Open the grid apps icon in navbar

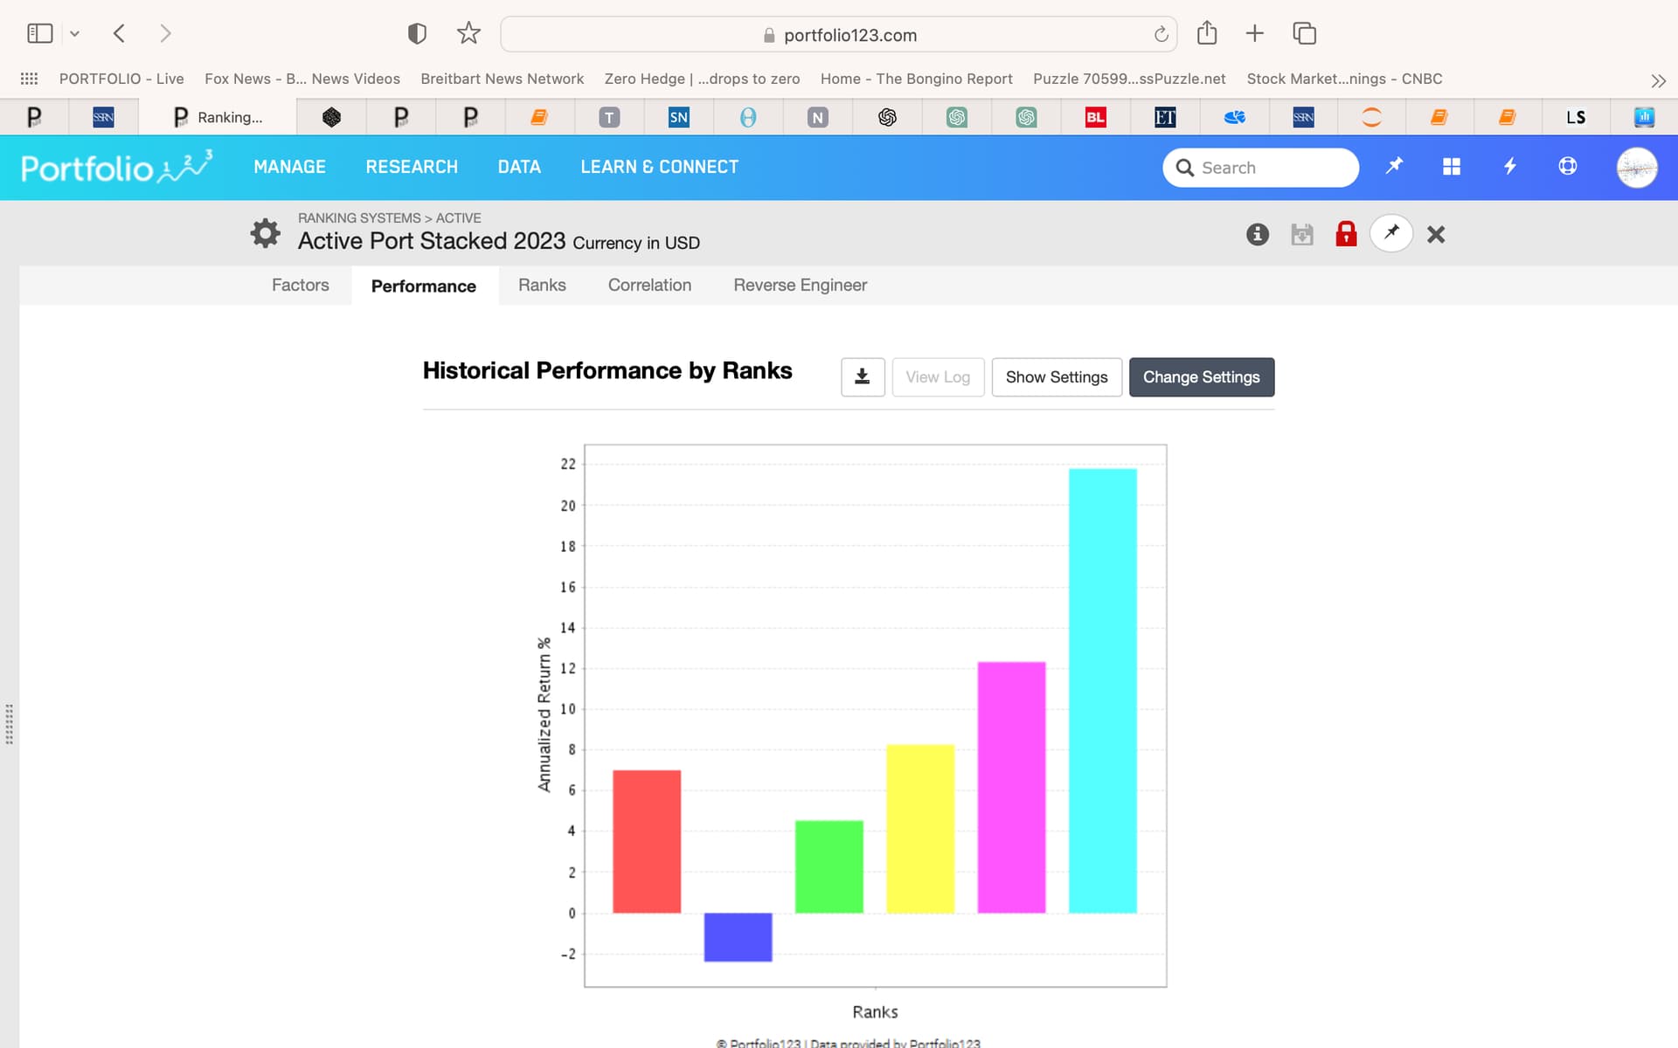[1452, 167]
